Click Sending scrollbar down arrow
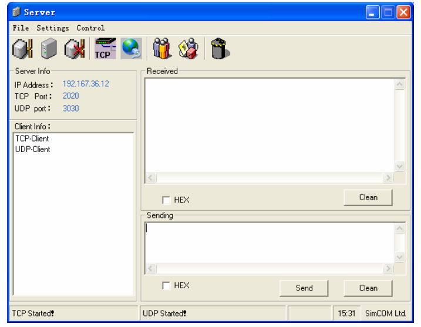 pyautogui.click(x=399, y=257)
